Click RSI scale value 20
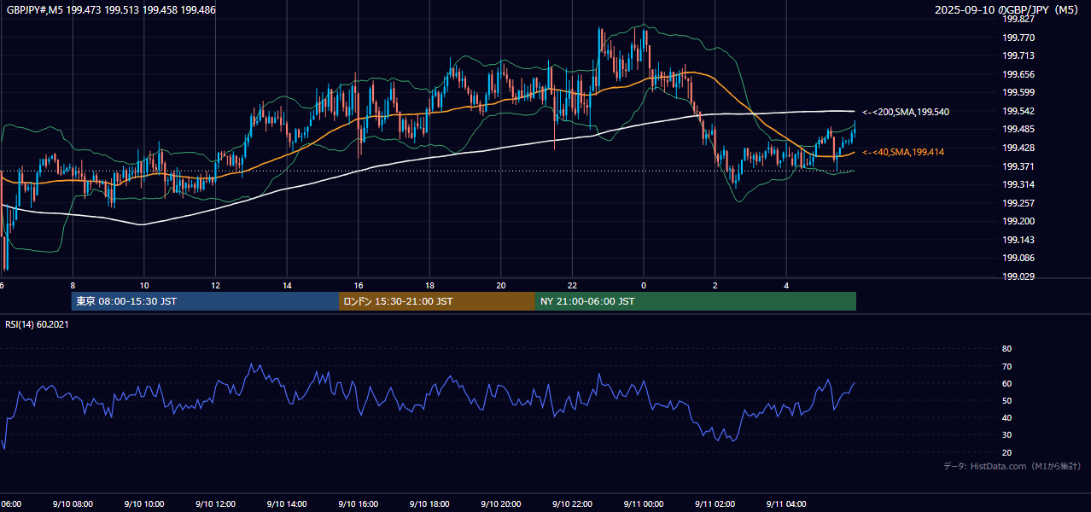The image size is (1091, 512). click(x=1006, y=452)
